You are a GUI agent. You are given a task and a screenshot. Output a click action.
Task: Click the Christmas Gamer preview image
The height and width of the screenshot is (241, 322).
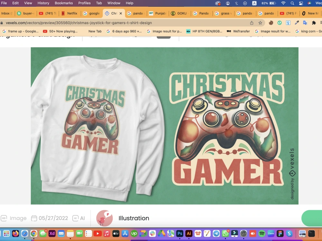[x=165, y=126]
